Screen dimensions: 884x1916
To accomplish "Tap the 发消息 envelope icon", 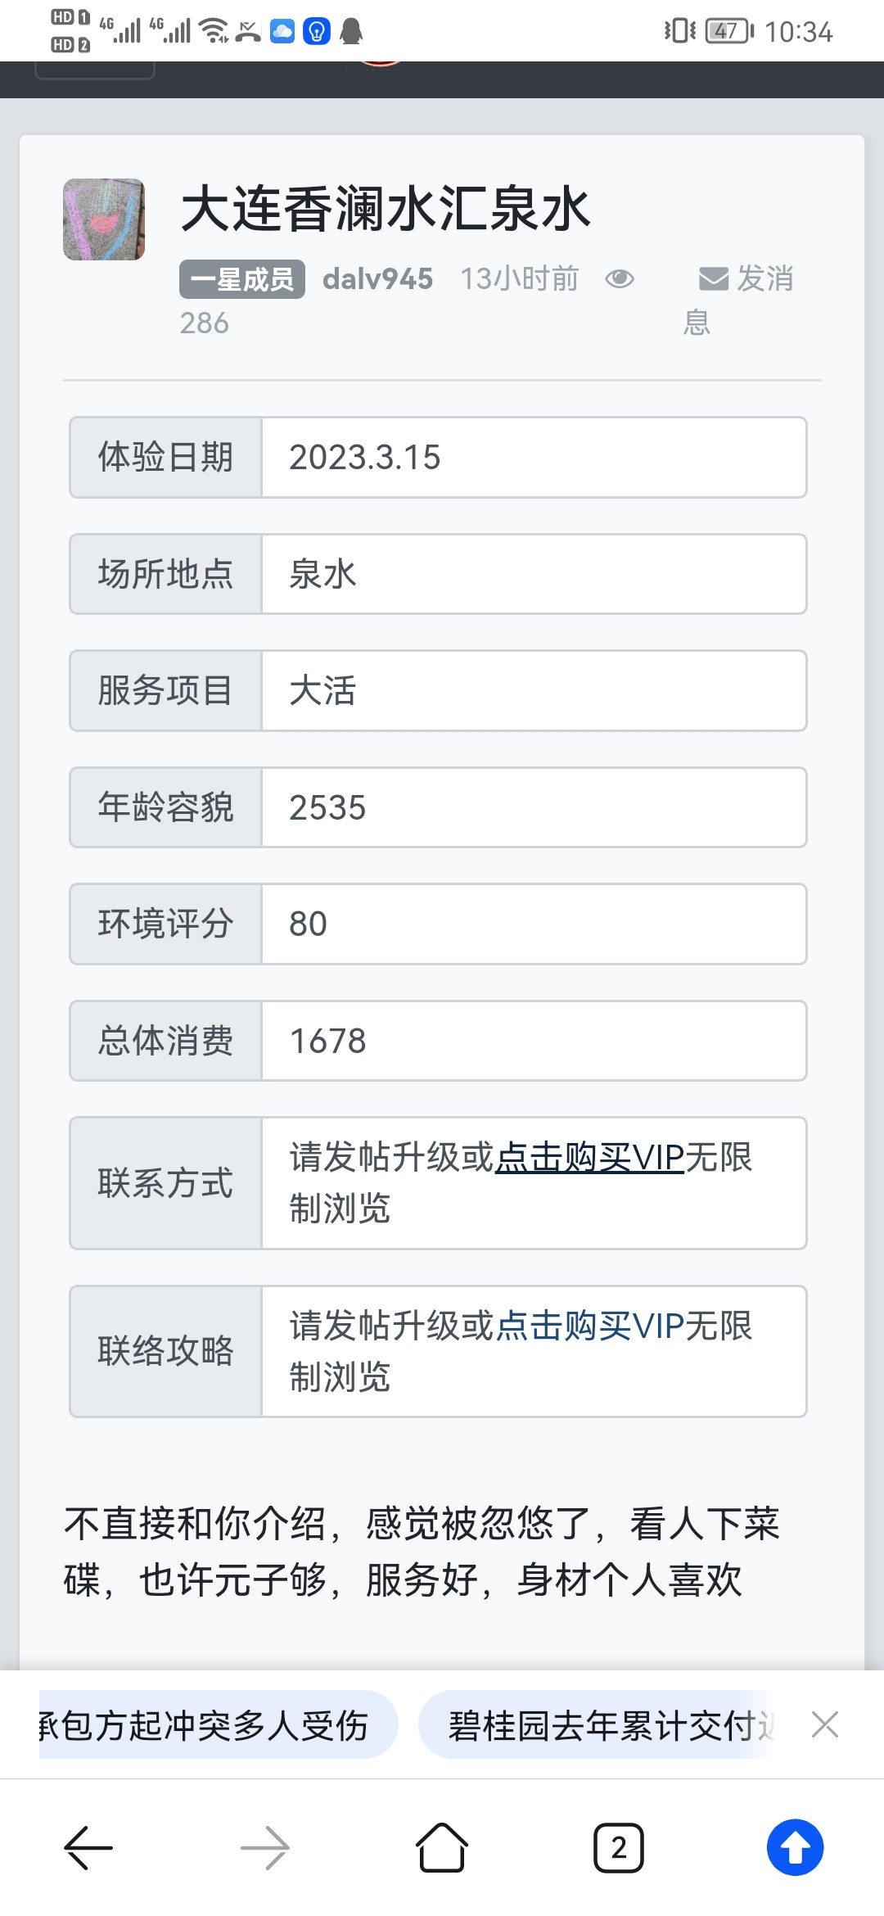I will [711, 279].
